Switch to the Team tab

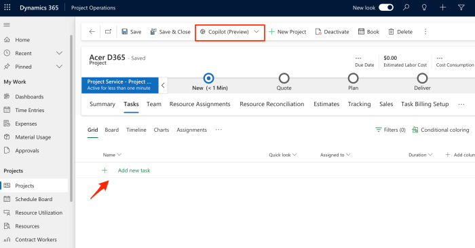point(154,104)
